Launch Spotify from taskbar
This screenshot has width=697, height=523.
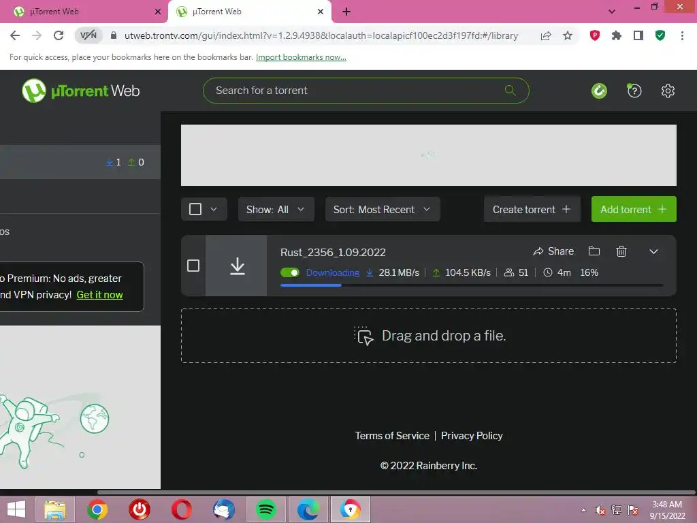pos(266,509)
